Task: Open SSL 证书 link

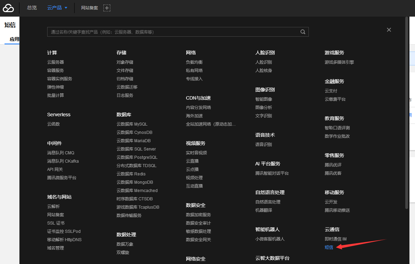Action: coord(56,223)
